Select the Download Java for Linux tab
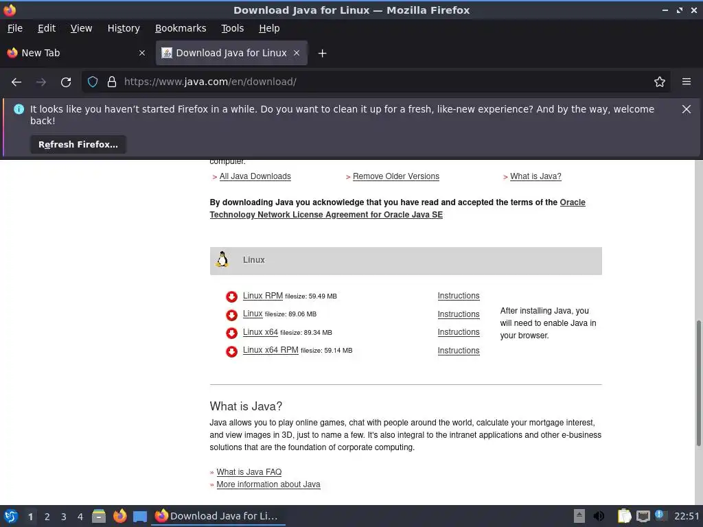The height and width of the screenshot is (527, 703). click(231, 53)
